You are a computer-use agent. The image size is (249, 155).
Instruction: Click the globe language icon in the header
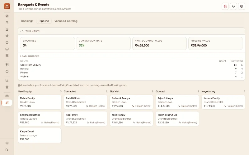(x=242, y=6)
